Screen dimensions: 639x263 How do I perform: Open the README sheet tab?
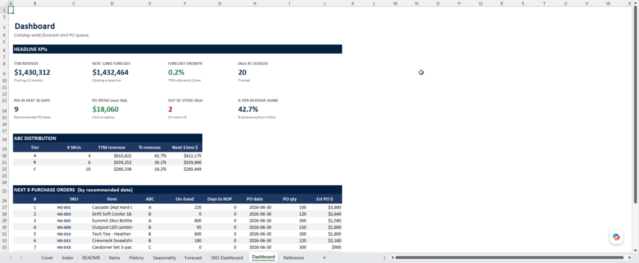91,258
